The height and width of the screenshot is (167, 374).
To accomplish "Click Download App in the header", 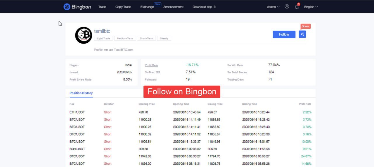I will pos(204,7).
